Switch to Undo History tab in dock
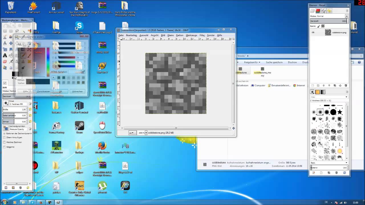Viewport: 365px width, 205px height. click(x=329, y=11)
